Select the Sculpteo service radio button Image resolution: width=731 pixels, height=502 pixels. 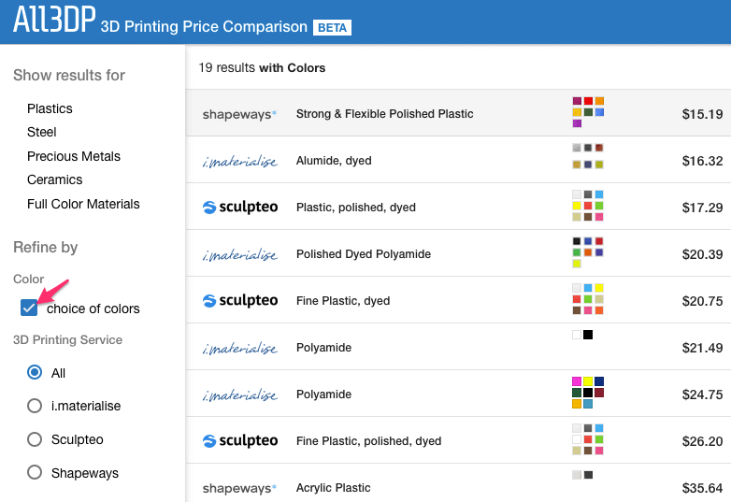(x=35, y=439)
